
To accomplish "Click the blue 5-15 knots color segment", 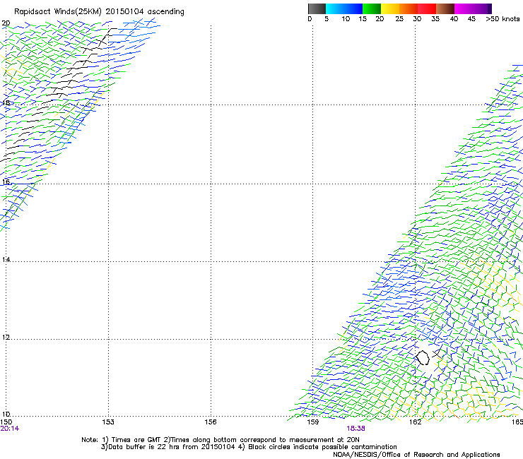I will 344,8.
